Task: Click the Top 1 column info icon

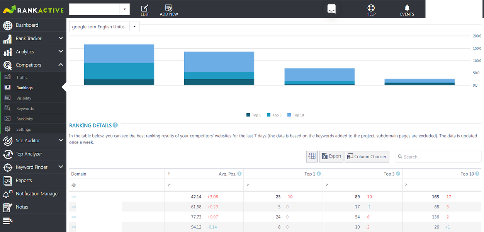Action: click(x=319, y=174)
